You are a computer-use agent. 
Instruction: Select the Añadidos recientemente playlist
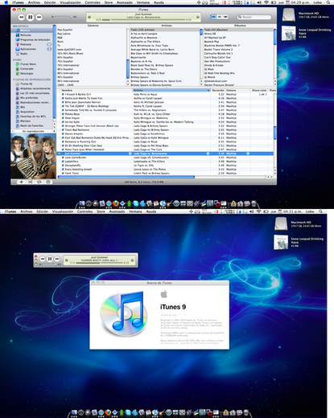[x=33, y=88]
